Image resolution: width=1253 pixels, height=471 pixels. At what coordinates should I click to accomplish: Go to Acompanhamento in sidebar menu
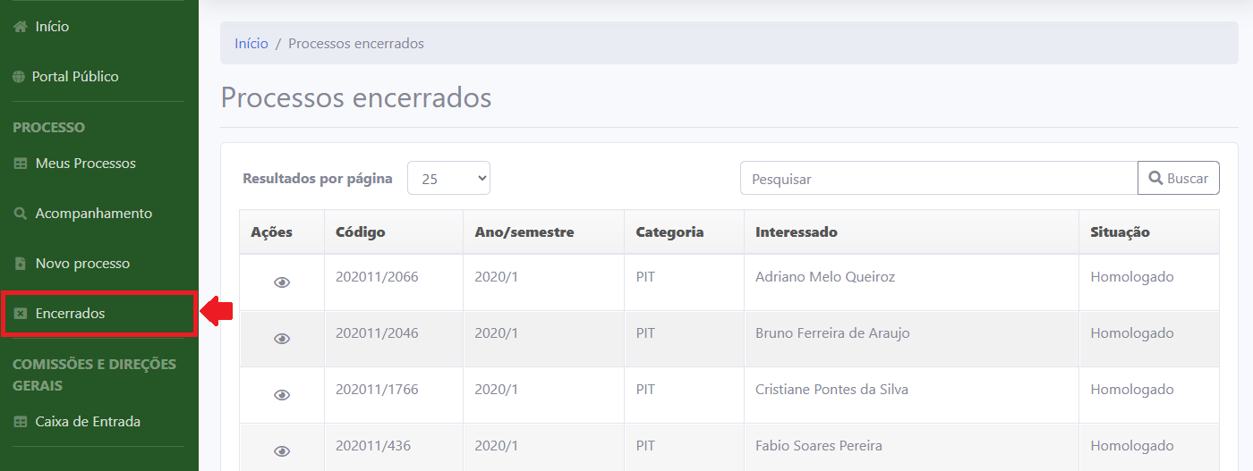click(x=93, y=214)
